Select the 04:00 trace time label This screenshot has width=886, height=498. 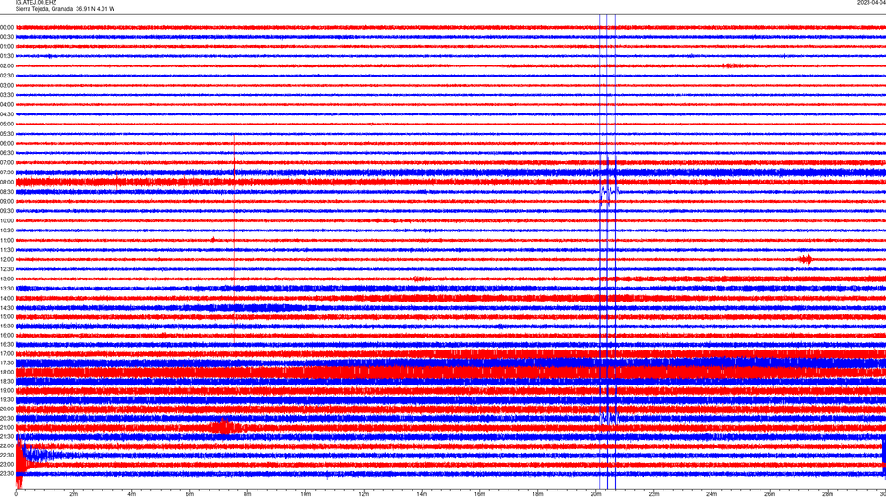tap(6, 104)
